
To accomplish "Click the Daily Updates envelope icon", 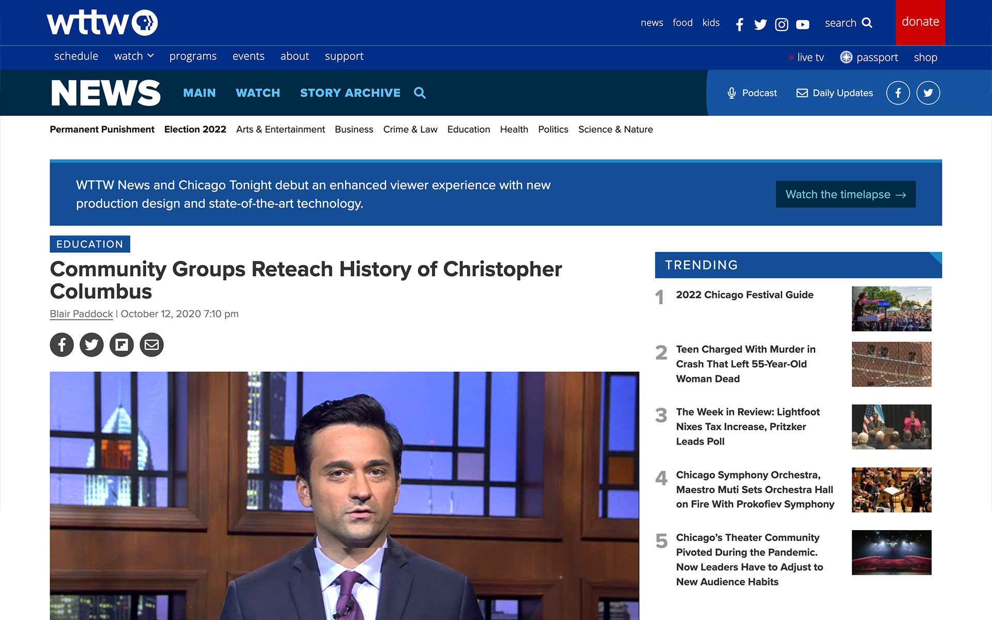I will 802,93.
